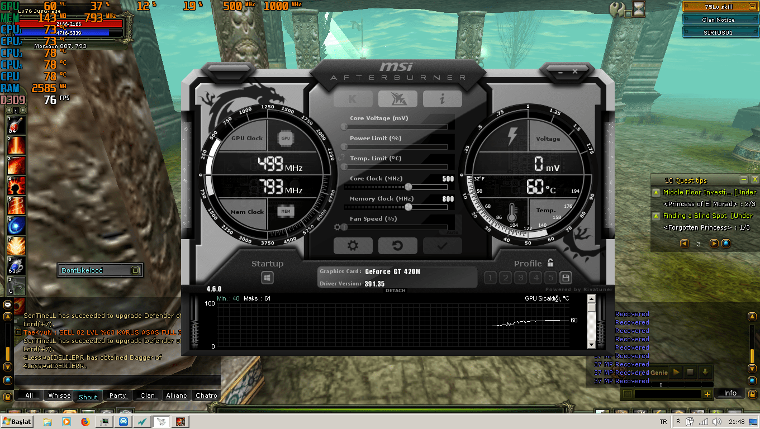The height and width of the screenshot is (429, 760).
Task: Switch to MSI Afterburner taskbar button
Action: coord(161,422)
